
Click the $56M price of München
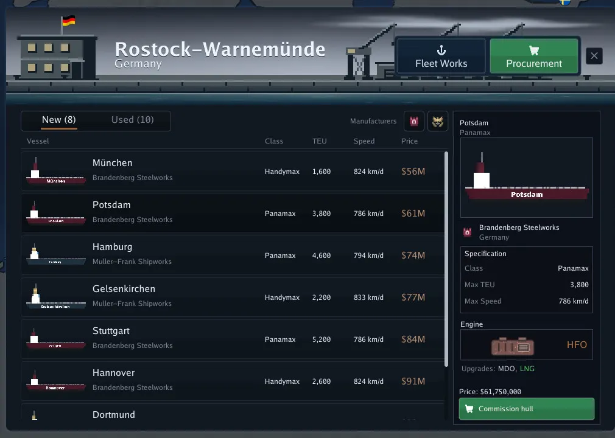(413, 171)
